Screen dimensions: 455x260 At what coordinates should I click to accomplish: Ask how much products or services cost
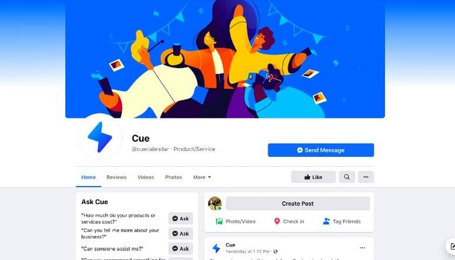coord(180,219)
